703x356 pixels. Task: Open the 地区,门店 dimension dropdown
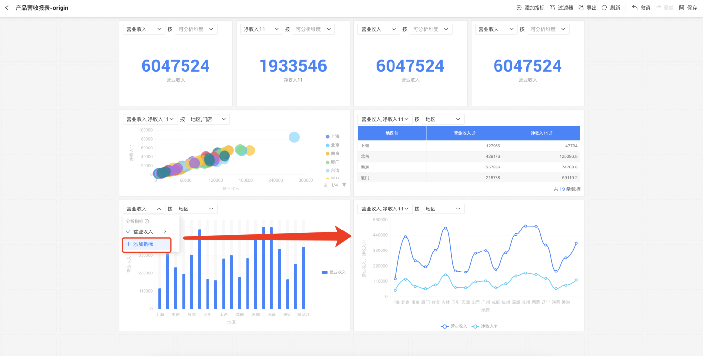coord(208,119)
